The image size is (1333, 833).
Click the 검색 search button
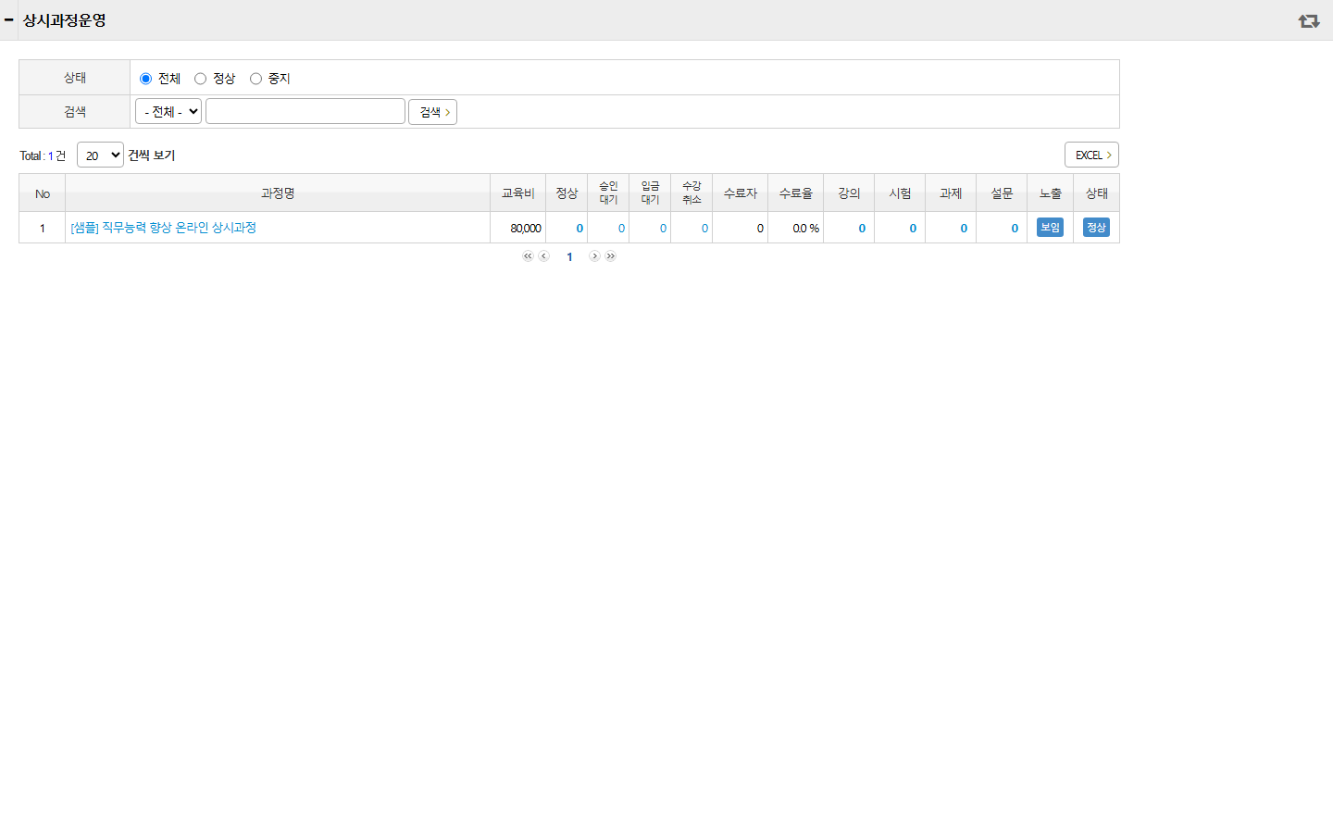(433, 112)
